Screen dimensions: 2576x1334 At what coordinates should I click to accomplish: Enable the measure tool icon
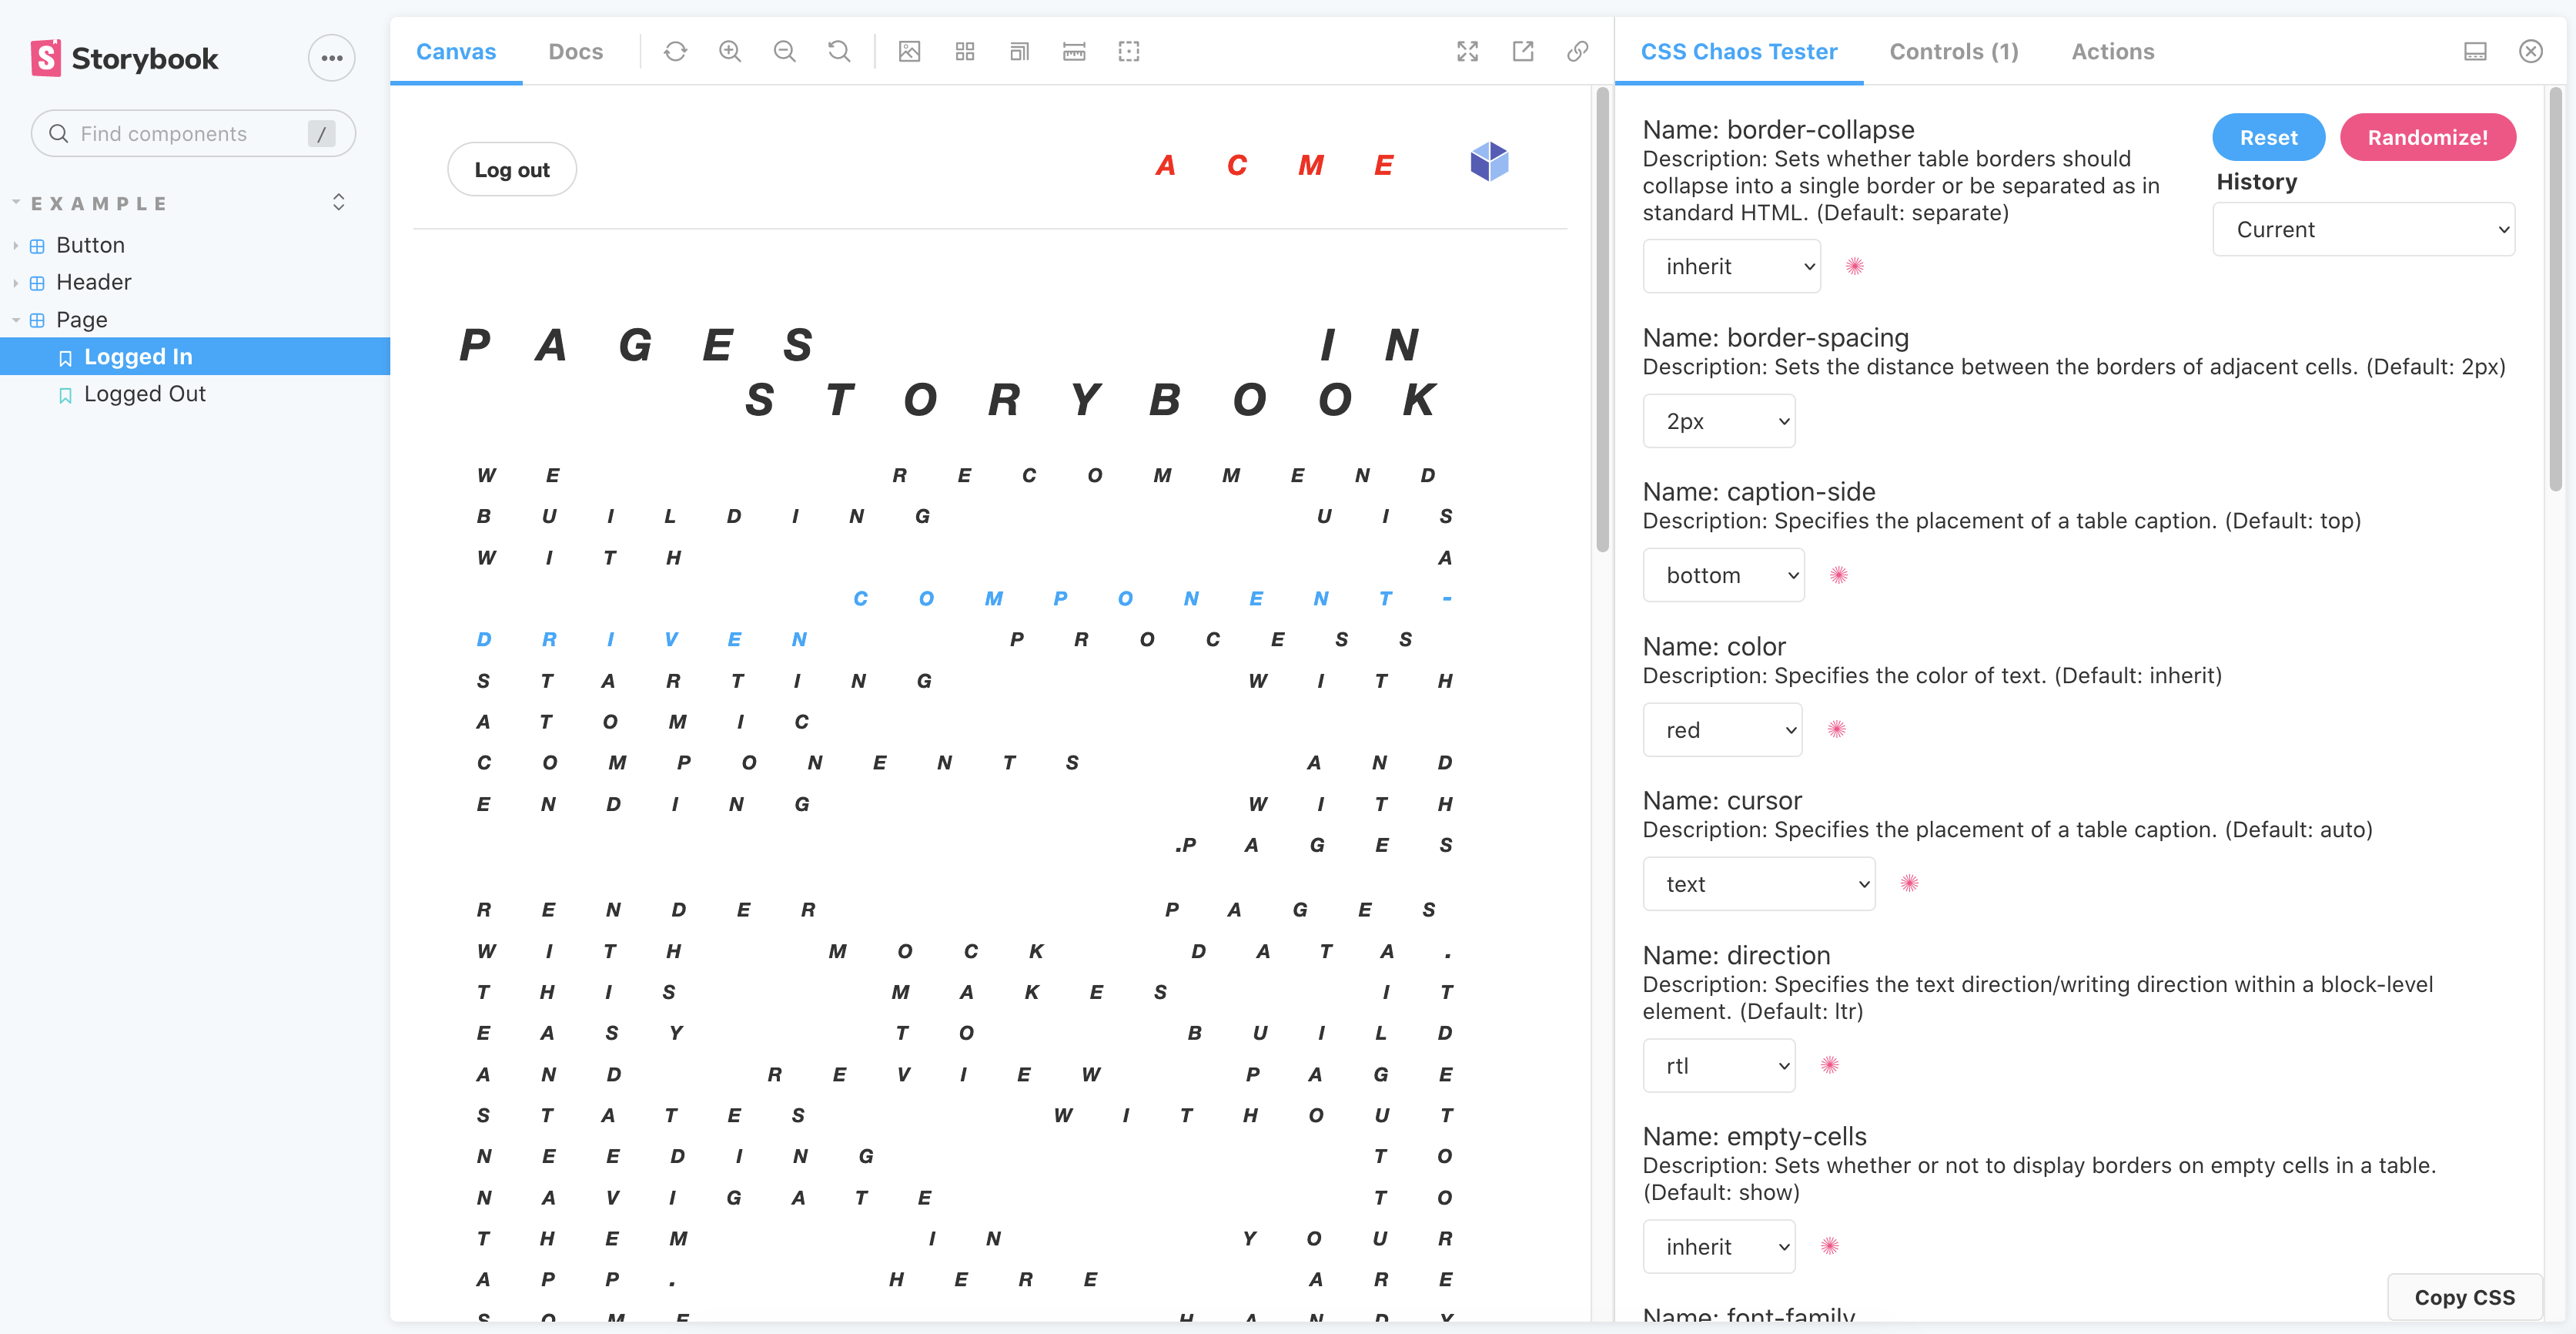point(1074,51)
